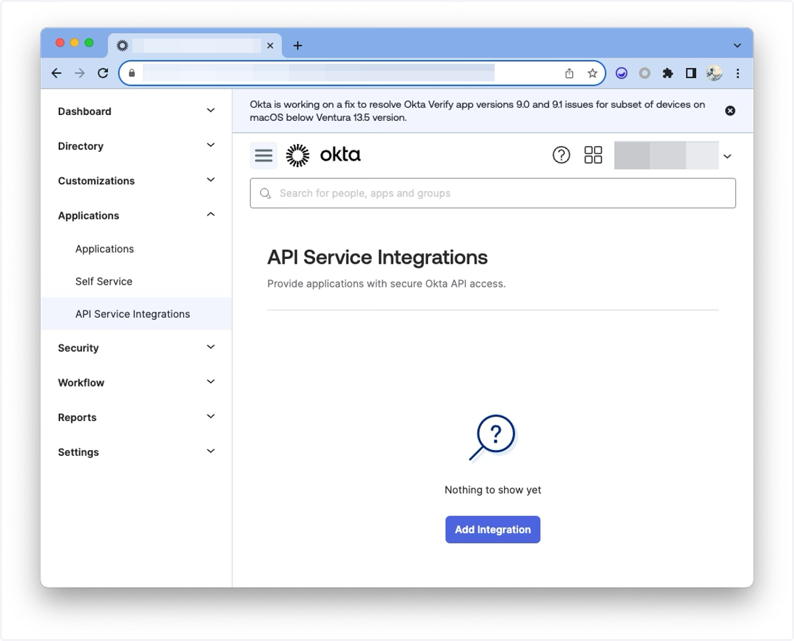Expand the Directory section chevron

[x=210, y=145]
